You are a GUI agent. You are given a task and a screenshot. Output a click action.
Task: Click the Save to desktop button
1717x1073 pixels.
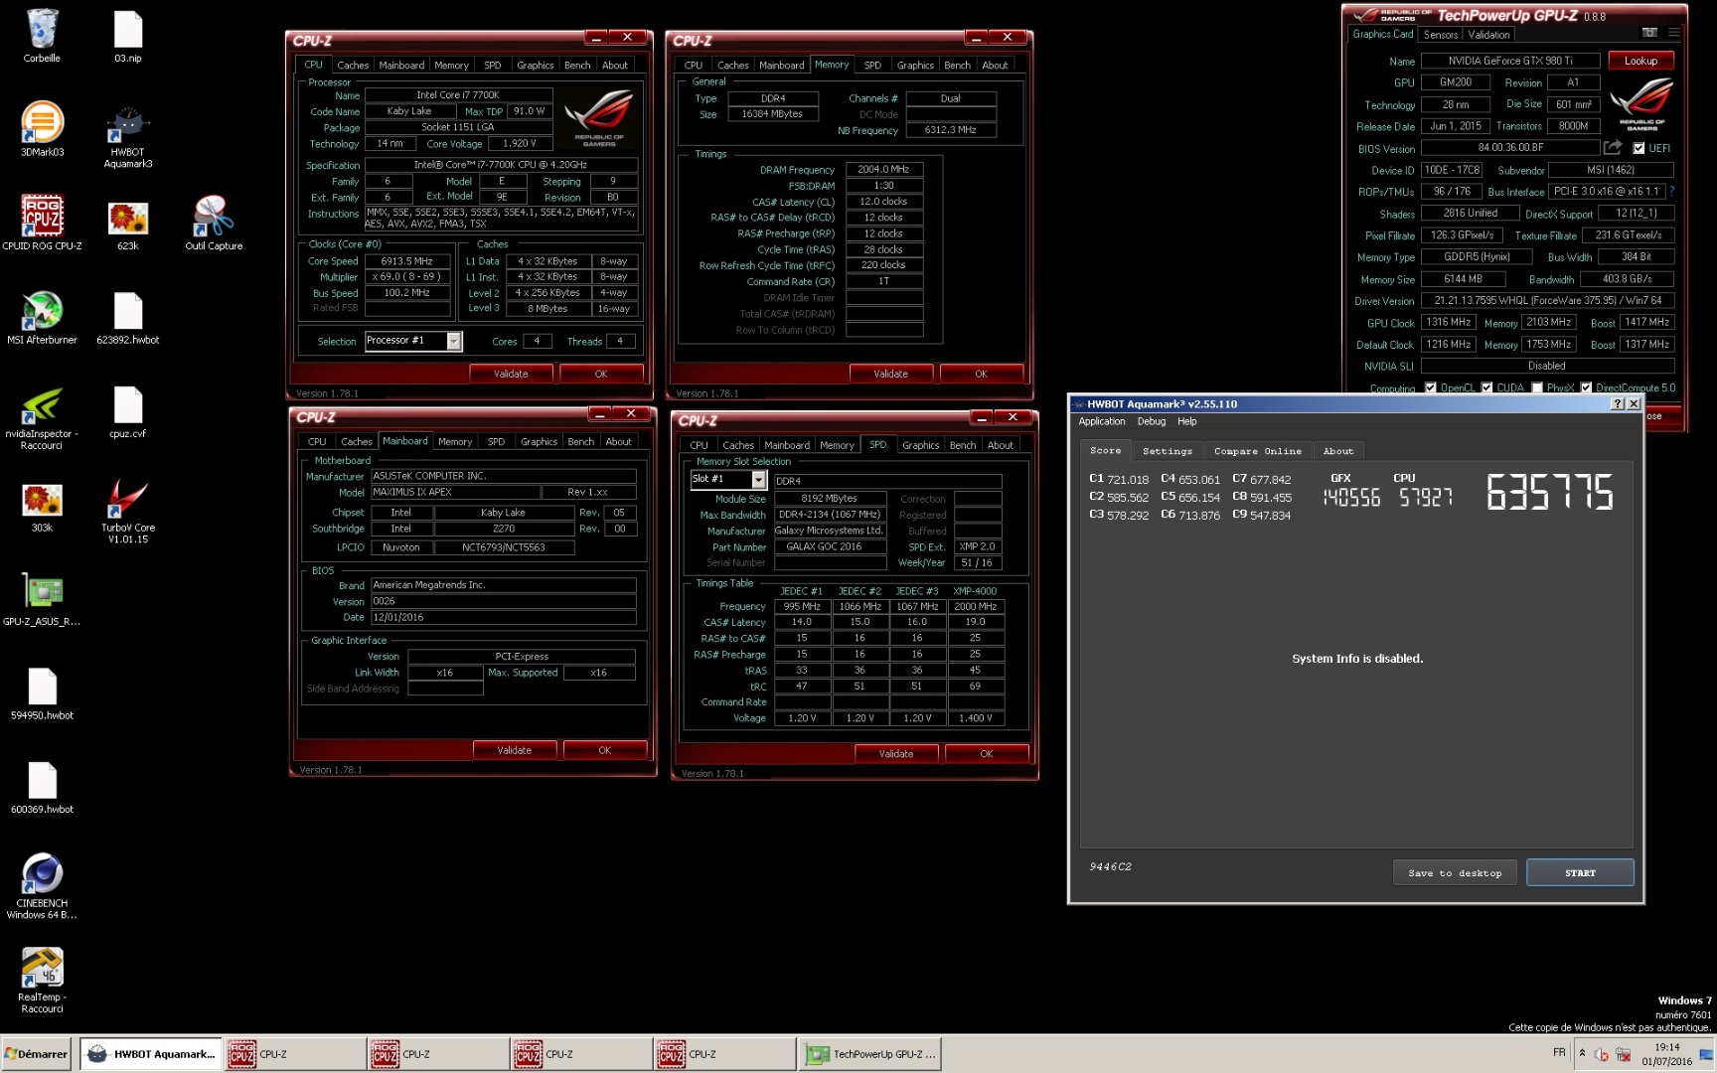point(1454,872)
